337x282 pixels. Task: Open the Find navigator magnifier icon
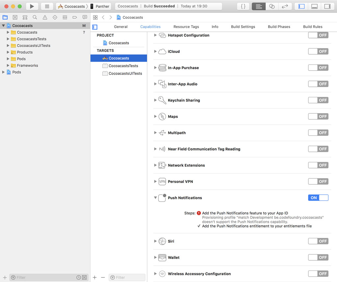[35, 17]
